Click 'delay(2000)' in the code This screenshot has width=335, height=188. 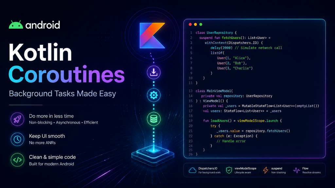221,48
